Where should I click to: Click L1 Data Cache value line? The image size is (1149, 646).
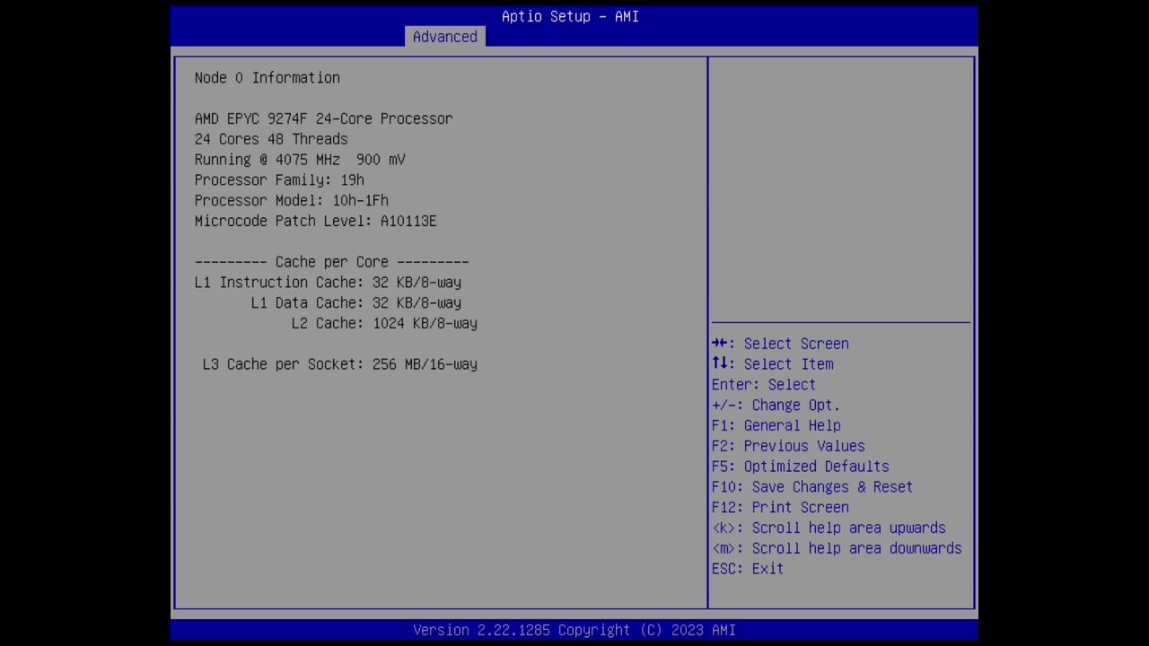pos(356,303)
